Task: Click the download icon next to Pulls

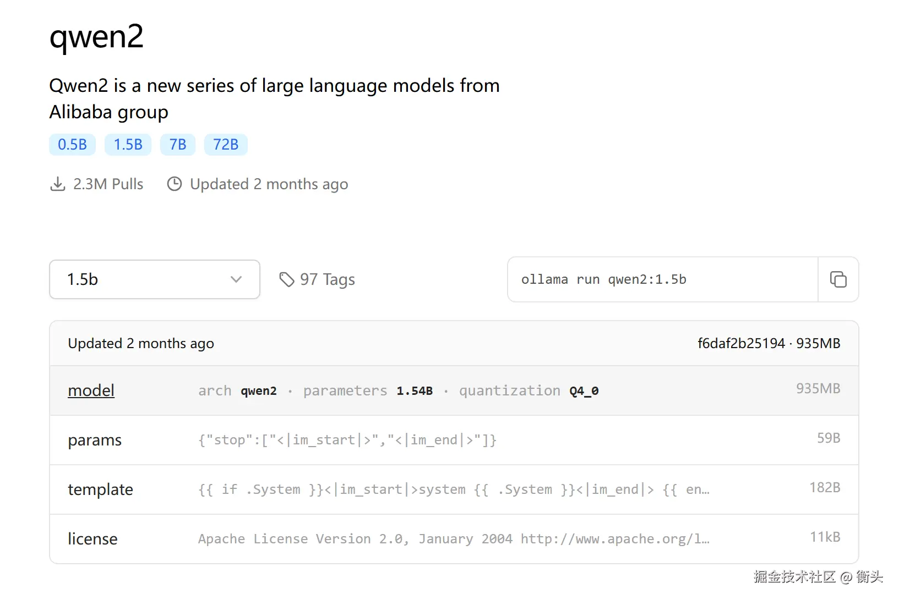Action: click(57, 184)
